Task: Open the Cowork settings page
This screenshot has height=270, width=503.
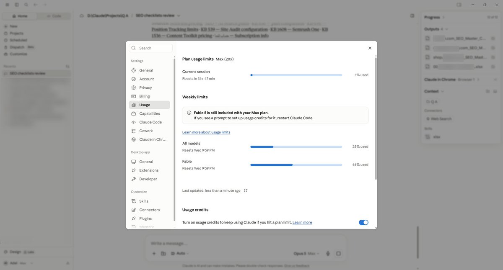Action: coord(150,131)
